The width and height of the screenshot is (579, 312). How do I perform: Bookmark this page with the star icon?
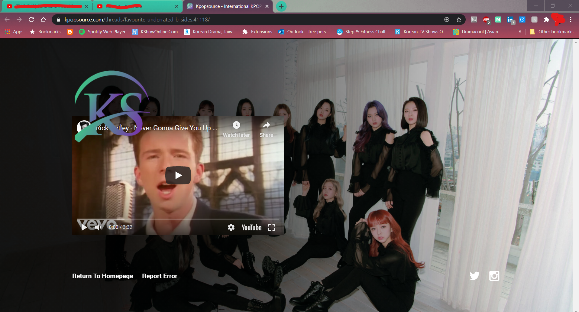(x=459, y=20)
